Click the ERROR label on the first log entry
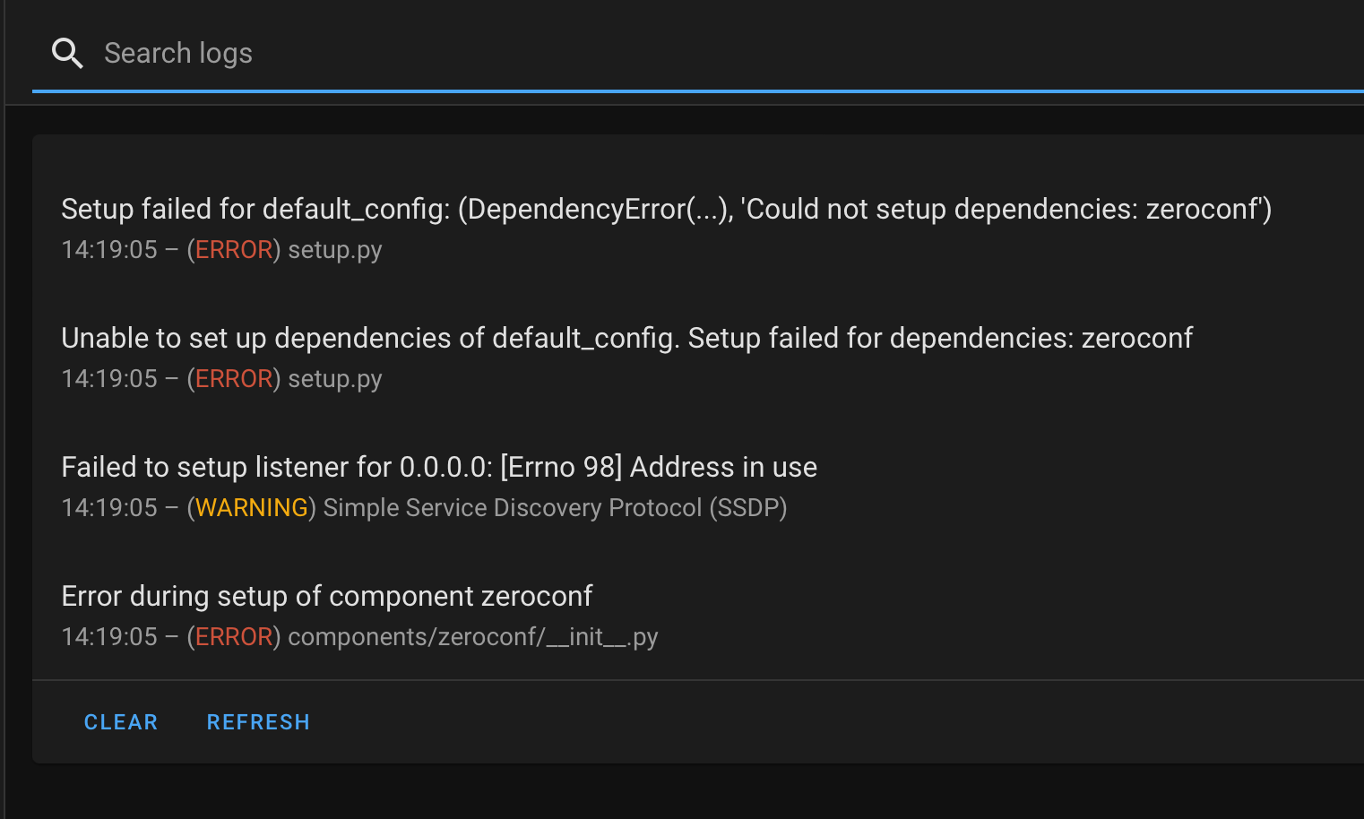 point(234,249)
